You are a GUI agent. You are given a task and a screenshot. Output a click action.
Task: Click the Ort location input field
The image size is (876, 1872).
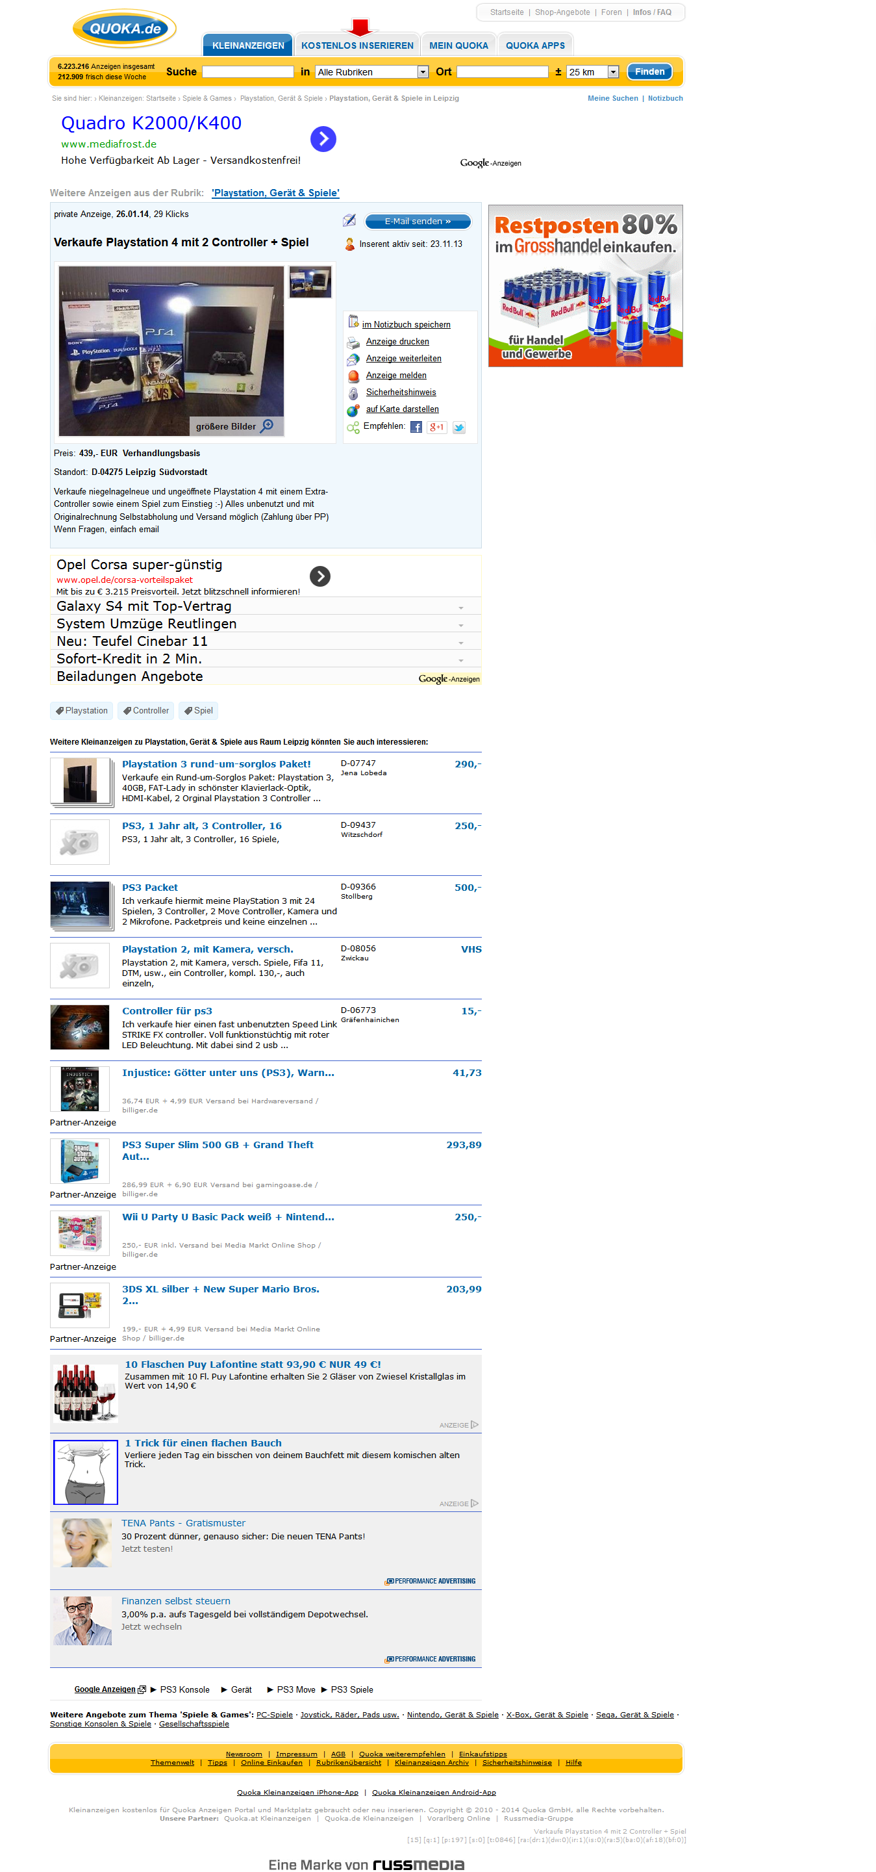click(x=502, y=72)
